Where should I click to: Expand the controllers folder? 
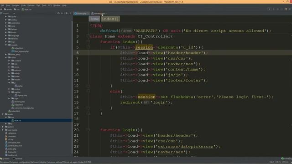(6, 23)
